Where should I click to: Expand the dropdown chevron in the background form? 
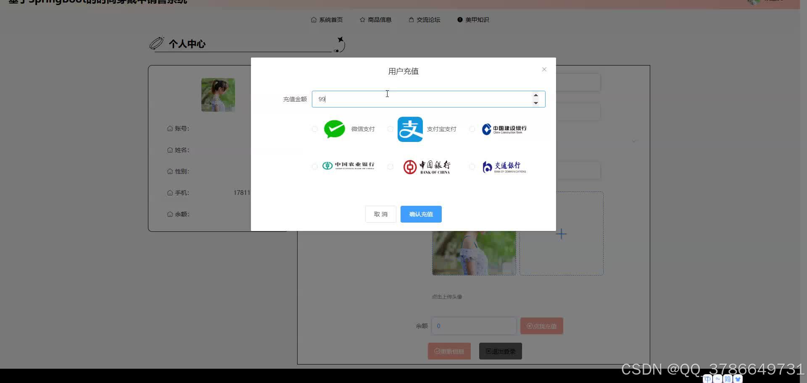pos(634,142)
